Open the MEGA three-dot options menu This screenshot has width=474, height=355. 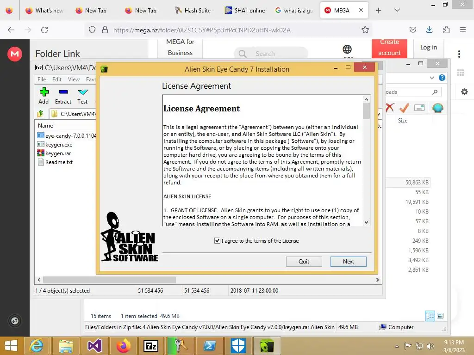click(x=459, y=54)
